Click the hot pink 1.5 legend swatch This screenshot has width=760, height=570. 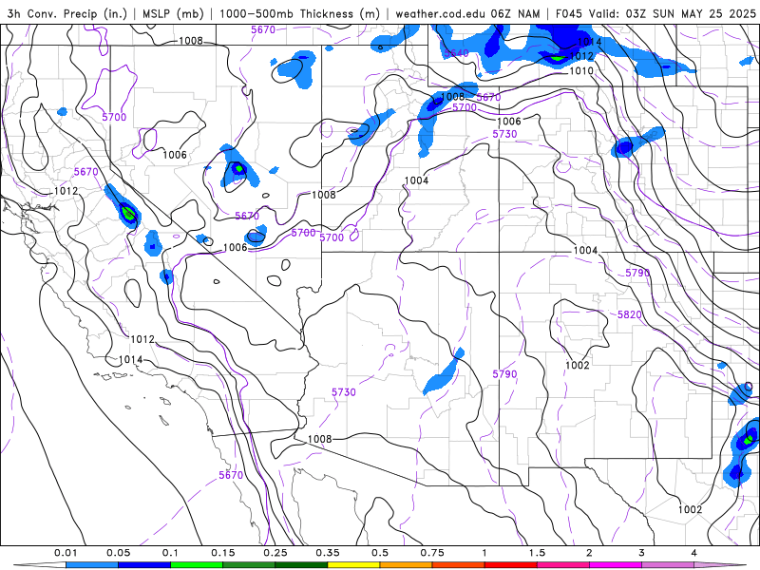click(x=563, y=565)
